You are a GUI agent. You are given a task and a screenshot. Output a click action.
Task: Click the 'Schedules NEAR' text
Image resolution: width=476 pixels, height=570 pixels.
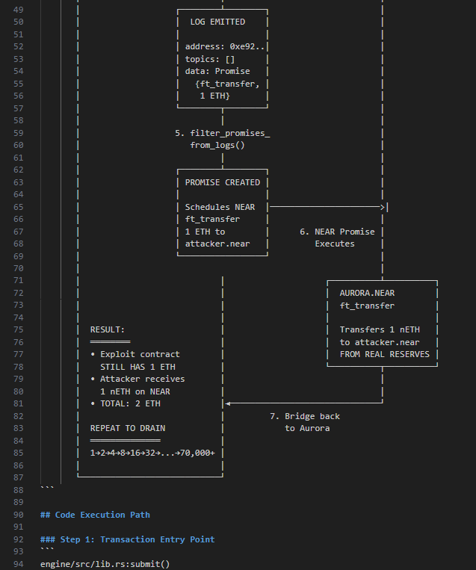tap(220, 207)
